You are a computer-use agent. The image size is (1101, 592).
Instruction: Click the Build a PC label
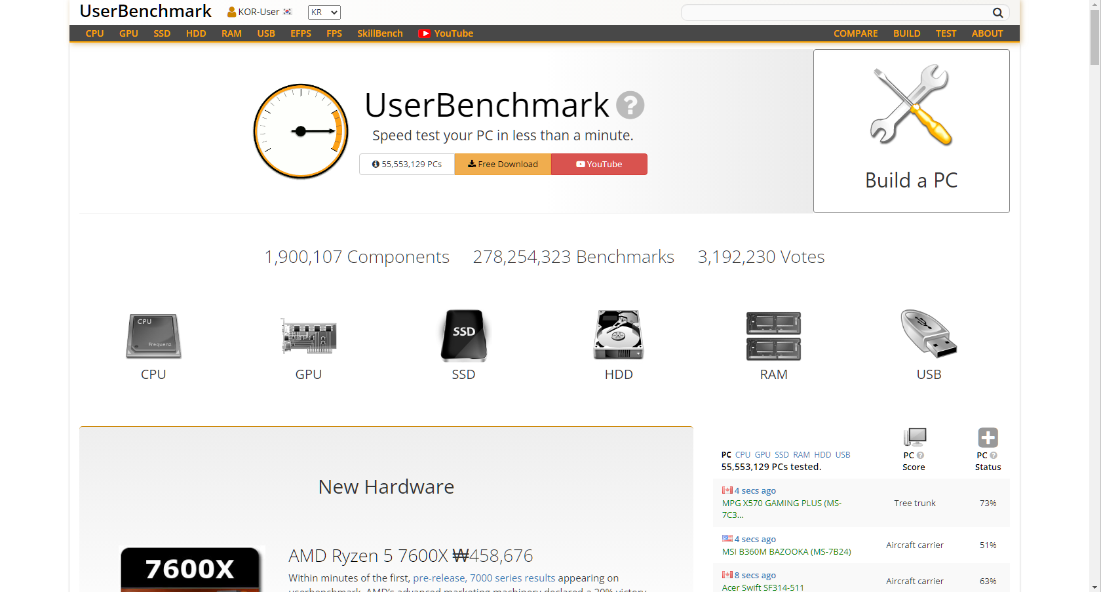pos(911,180)
